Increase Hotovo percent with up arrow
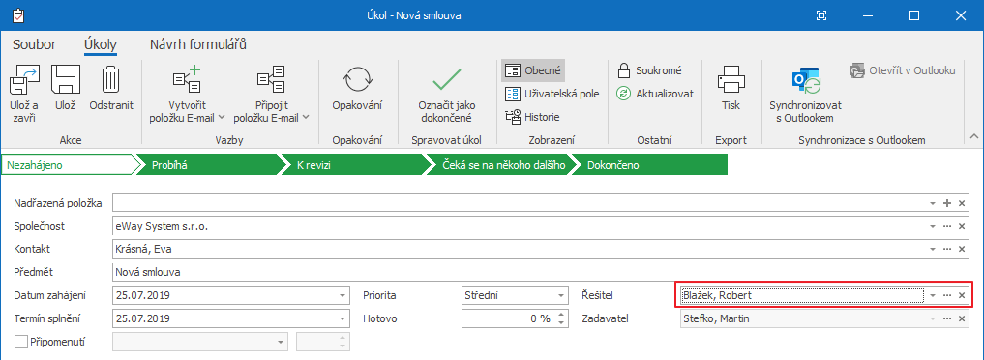 click(560, 315)
